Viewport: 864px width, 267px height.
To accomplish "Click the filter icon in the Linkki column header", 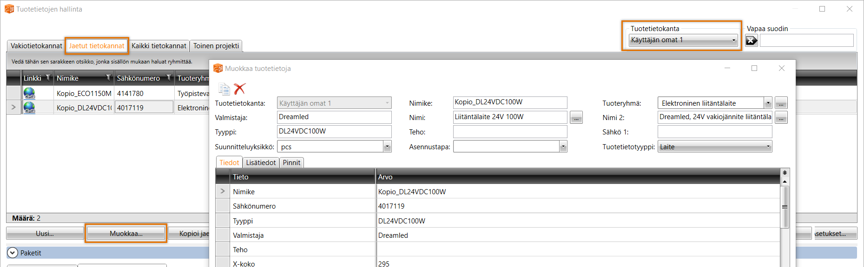I will click(48, 78).
